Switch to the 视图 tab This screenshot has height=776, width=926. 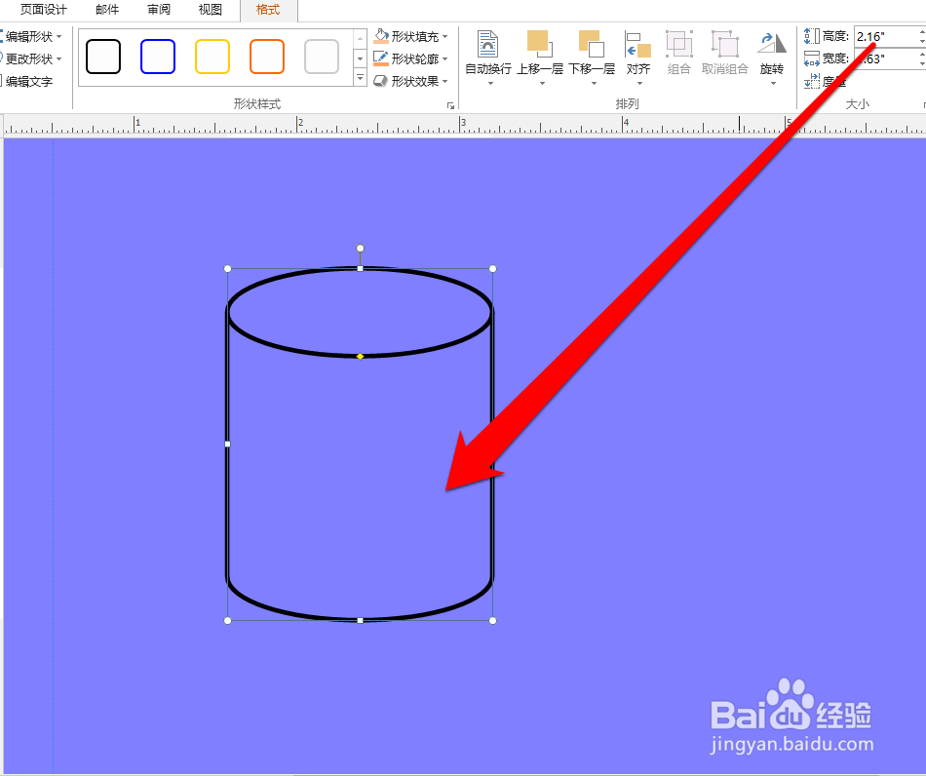(x=211, y=10)
